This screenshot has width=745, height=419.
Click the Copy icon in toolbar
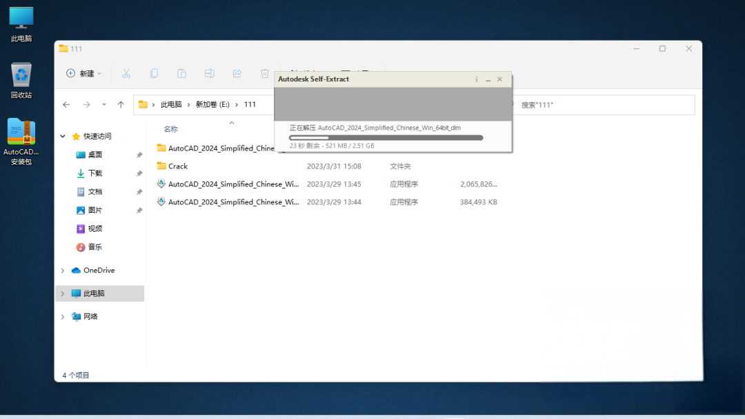pos(154,73)
